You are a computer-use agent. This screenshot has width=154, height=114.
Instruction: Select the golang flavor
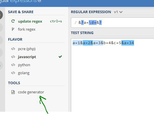coord(37,73)
